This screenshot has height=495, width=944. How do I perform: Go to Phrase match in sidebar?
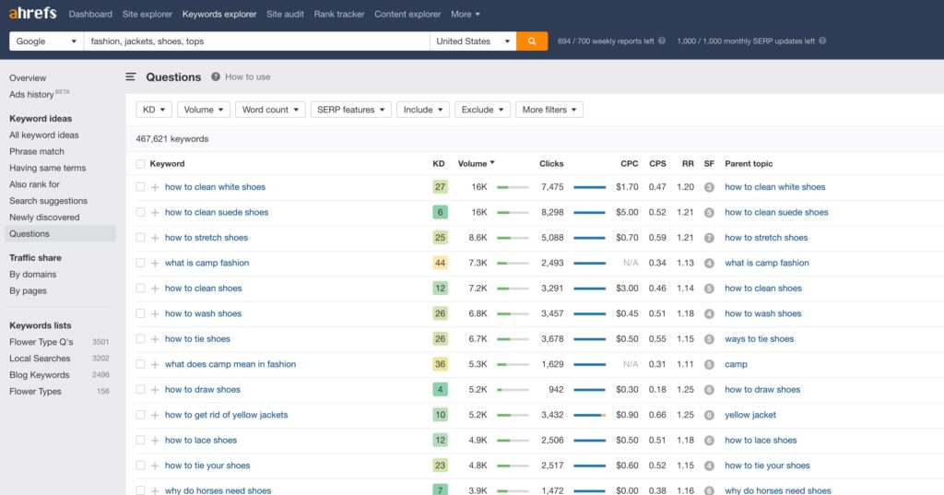(x=37, y=151)
